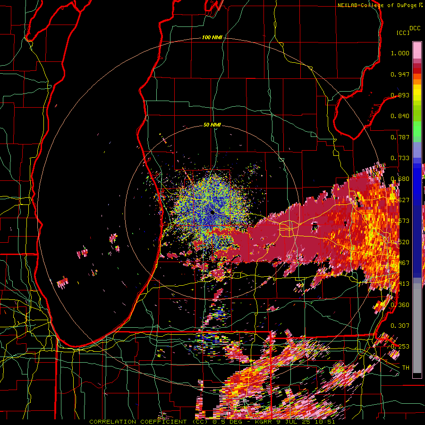The height and width of the screenshot is (425, 425).
Task: Click the 0.840 scale value
Action: pos(400,116)
